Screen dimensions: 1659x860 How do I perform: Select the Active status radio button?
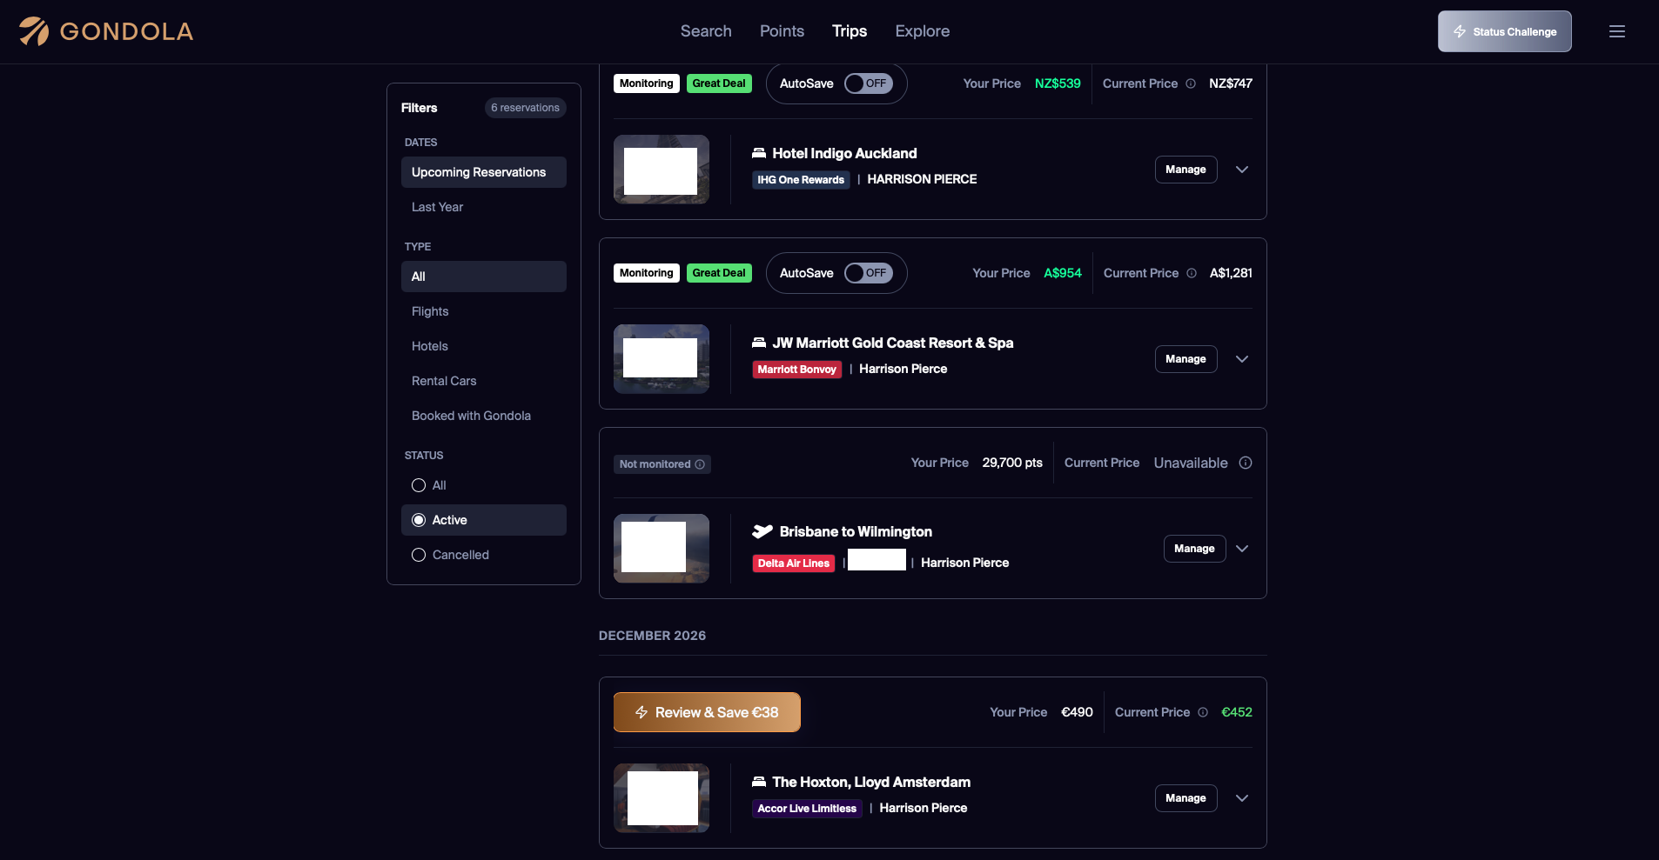pos(419,520)
